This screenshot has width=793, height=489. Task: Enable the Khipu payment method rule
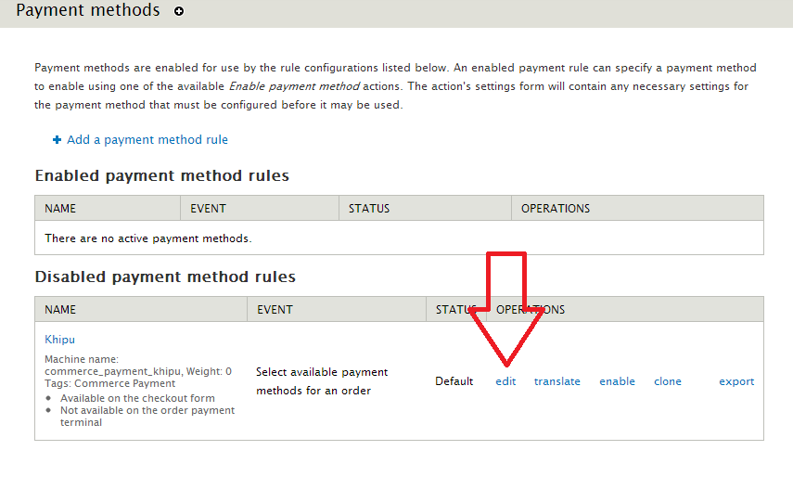tap(617, 381)
